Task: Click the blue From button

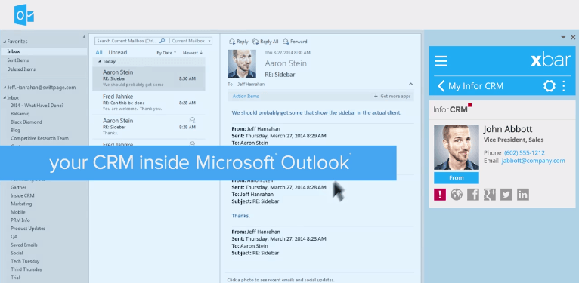Action: coord(457,177)
